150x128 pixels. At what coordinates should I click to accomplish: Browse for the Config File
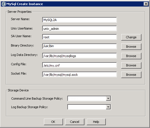(x=131, y=65)
